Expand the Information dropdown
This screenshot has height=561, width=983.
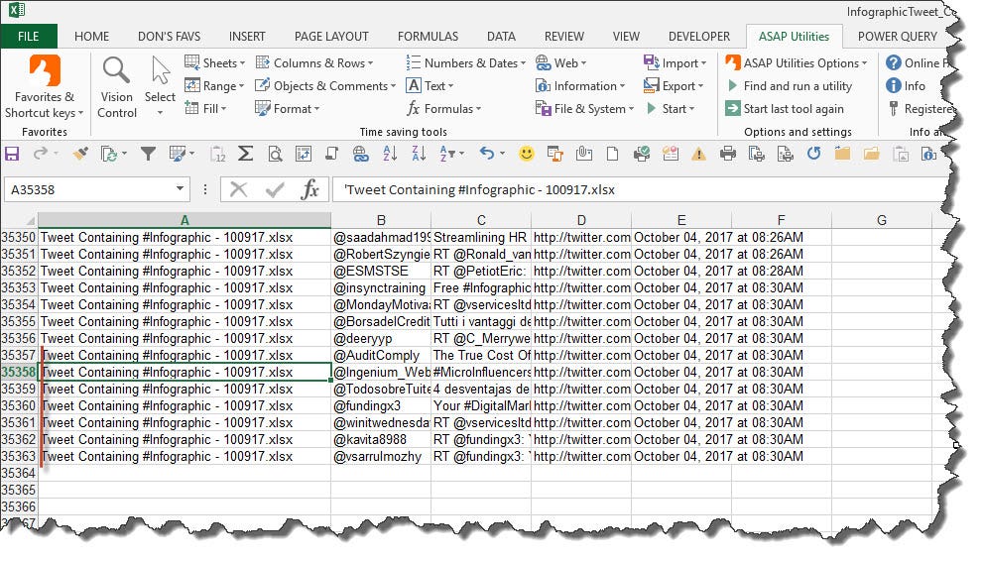point(580,86)
